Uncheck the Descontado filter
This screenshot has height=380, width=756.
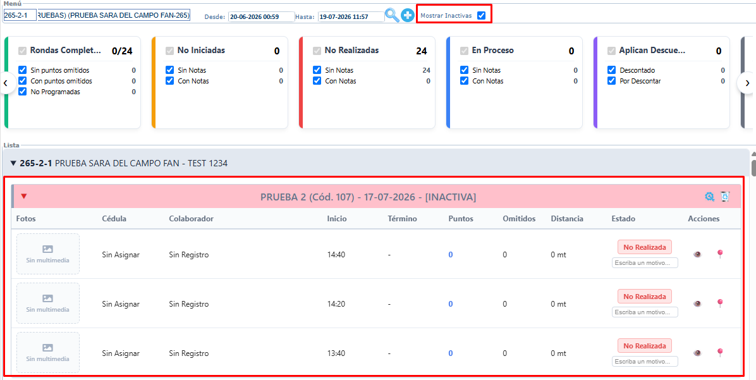(611, 70)
